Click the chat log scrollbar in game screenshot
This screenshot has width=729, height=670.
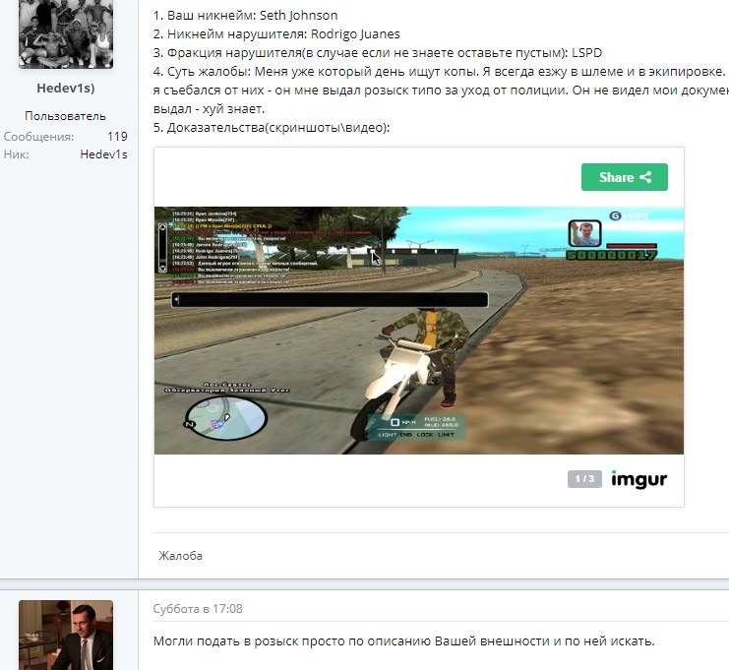coord(162,247)
